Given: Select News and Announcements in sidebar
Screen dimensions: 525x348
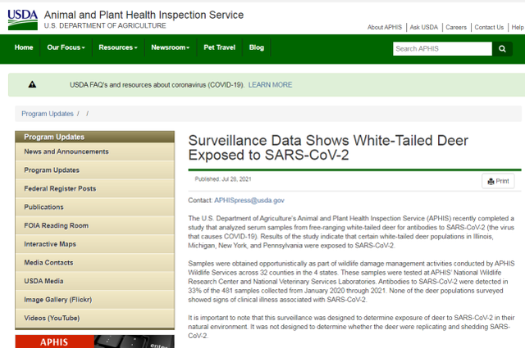Looking at the screenshot, I should [95, 151].
